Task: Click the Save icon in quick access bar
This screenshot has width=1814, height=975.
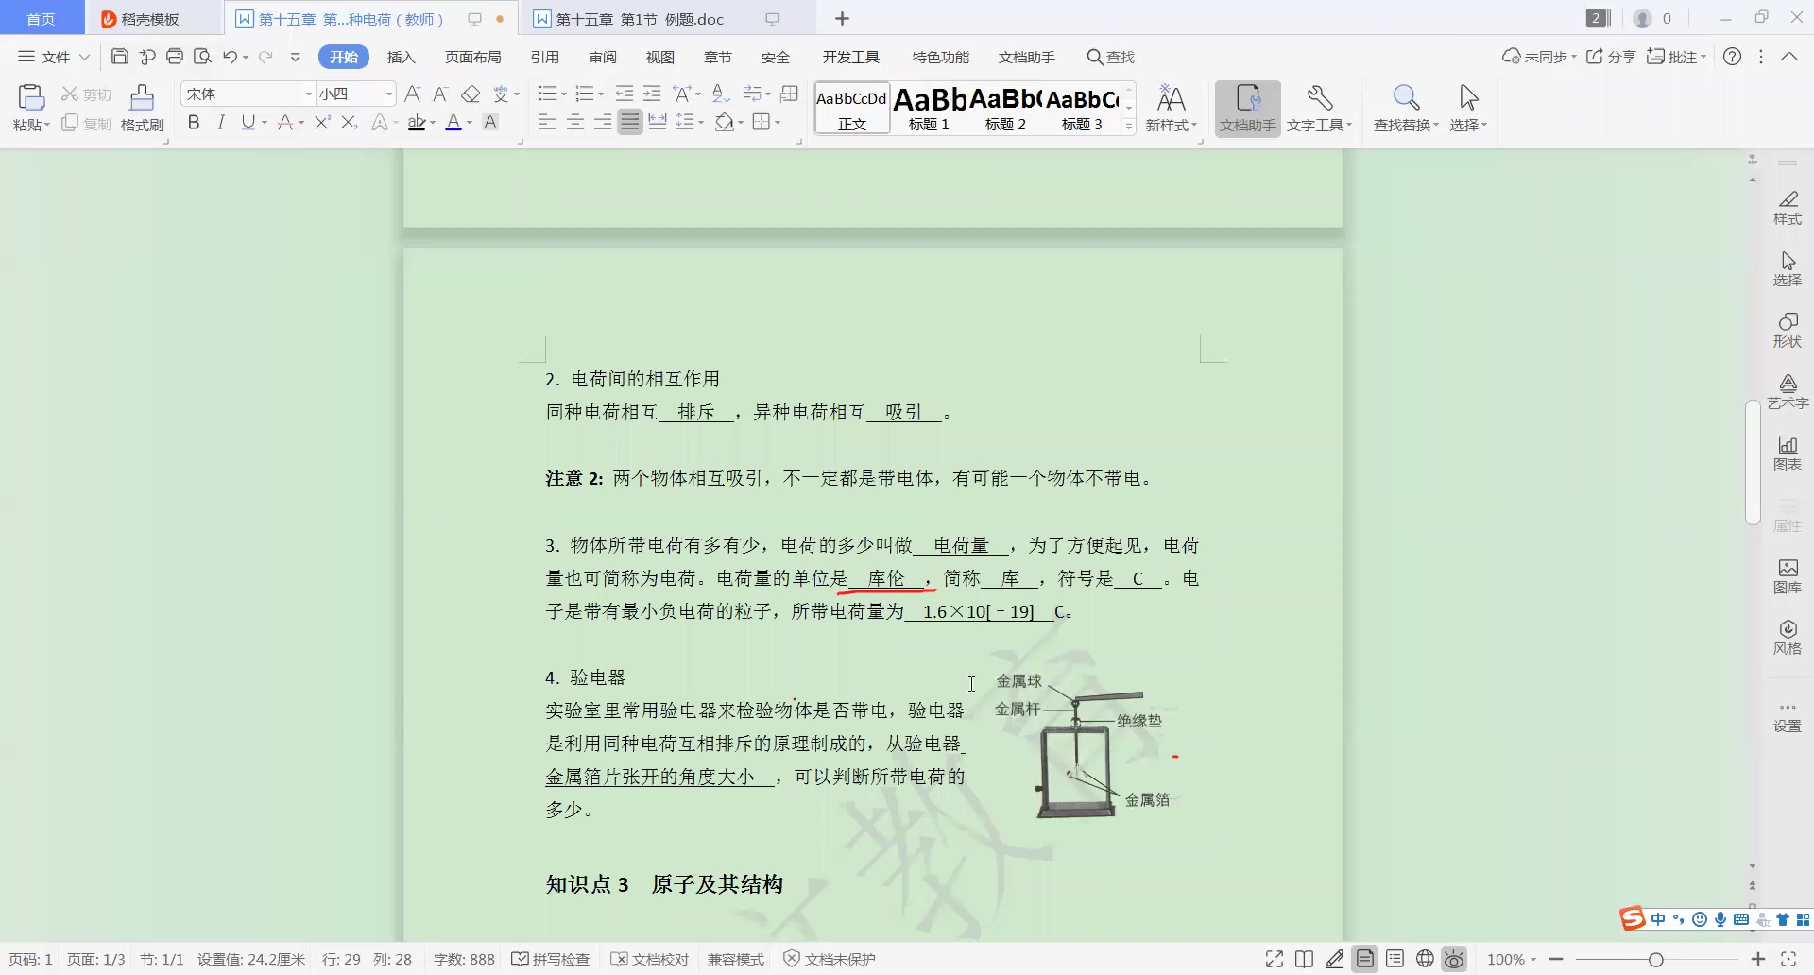Action: (x=119, y=57)
